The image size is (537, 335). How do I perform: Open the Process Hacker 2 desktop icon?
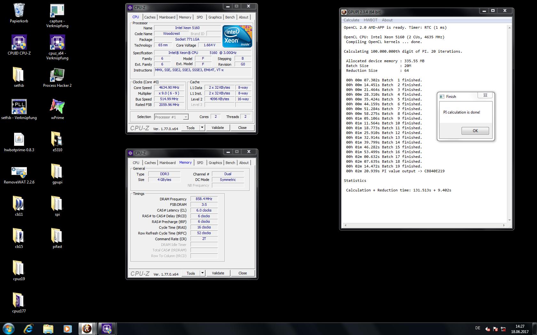(x=57, y=77)
